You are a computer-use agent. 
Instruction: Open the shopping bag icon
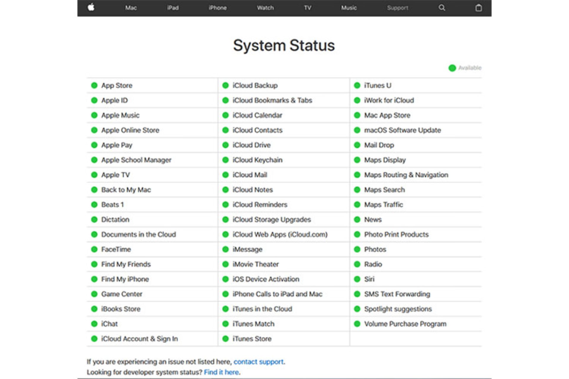click(478, 8)
